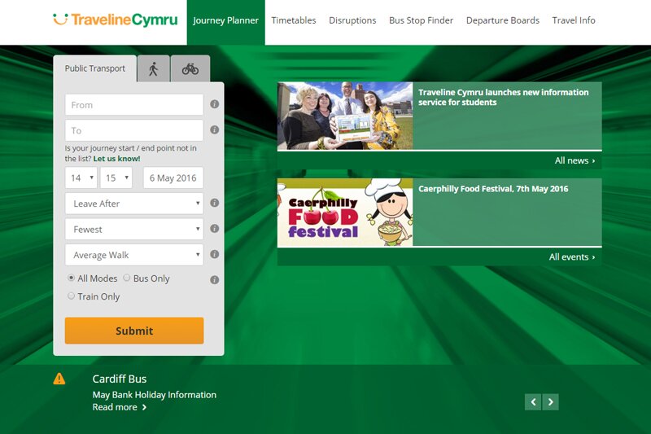Show info for travel modes option
Viewport: 651px width, 434px height.
(x=214, y=280)
